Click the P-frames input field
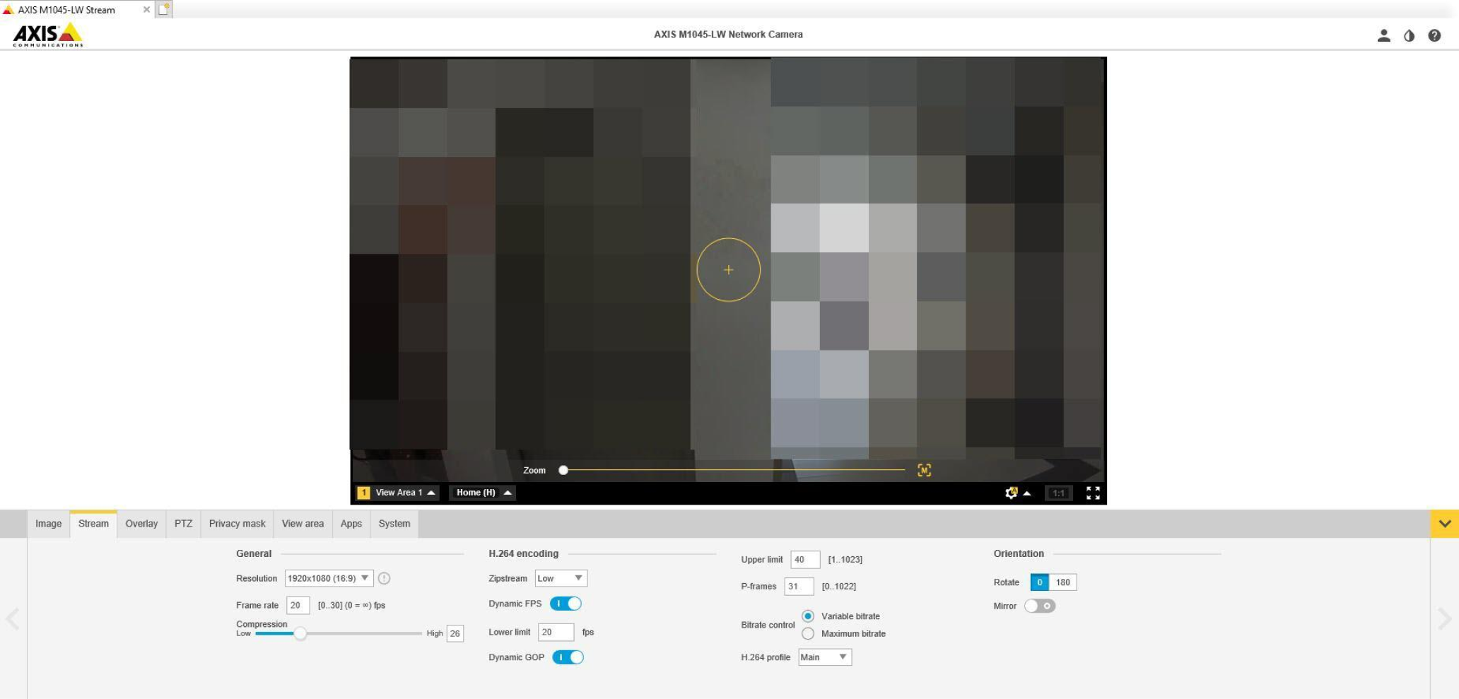Image resolution: width=1459 pixels, height=699 pixels. click(799, 587)
